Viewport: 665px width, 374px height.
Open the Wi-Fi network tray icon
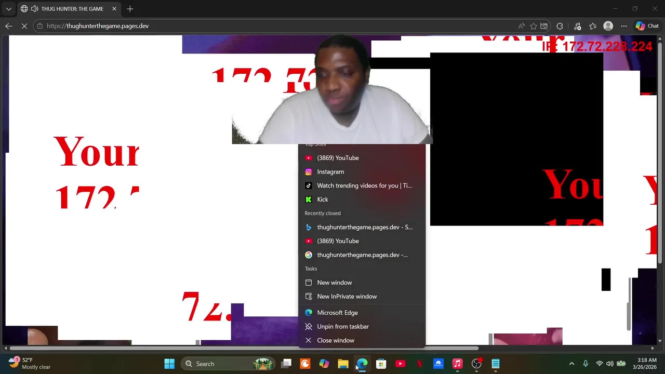tap(600, 364)
